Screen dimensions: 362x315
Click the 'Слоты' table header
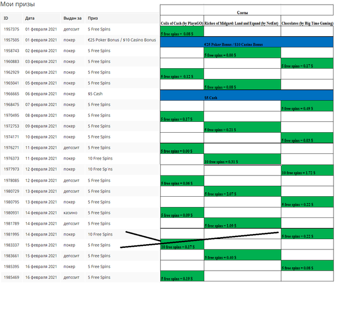[243, 13]
